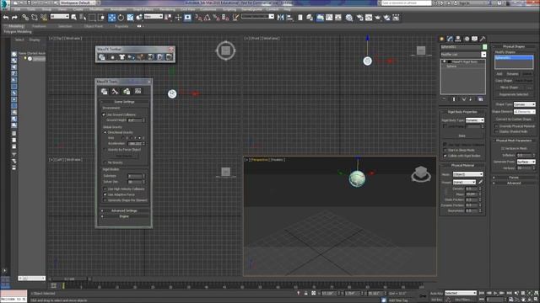Screen dimensions: 540x303
Task: Toggle Use Ground Collisions checkbox
Action: (x=104, y=114)
